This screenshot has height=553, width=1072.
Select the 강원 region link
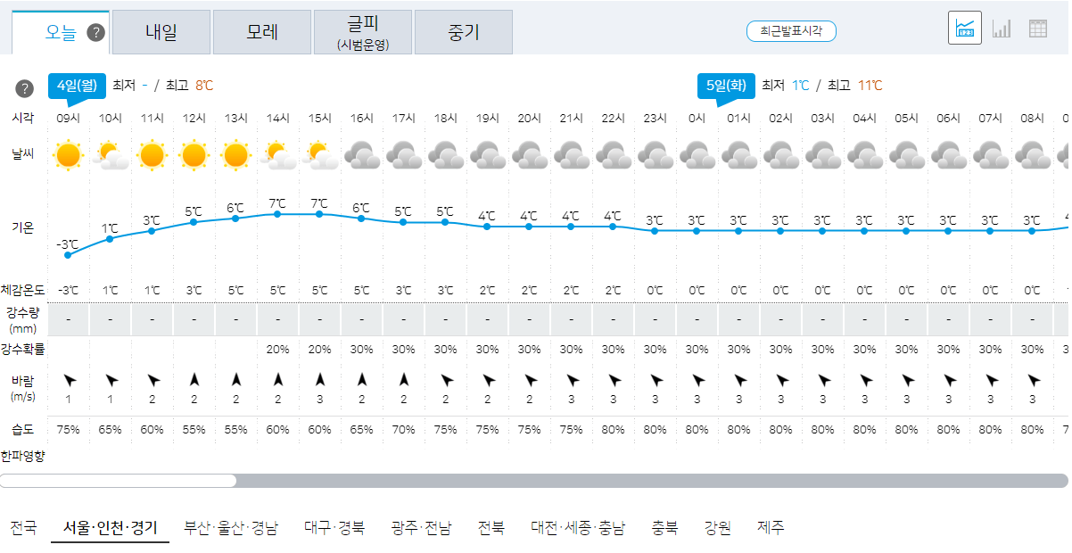coord(719,527)
